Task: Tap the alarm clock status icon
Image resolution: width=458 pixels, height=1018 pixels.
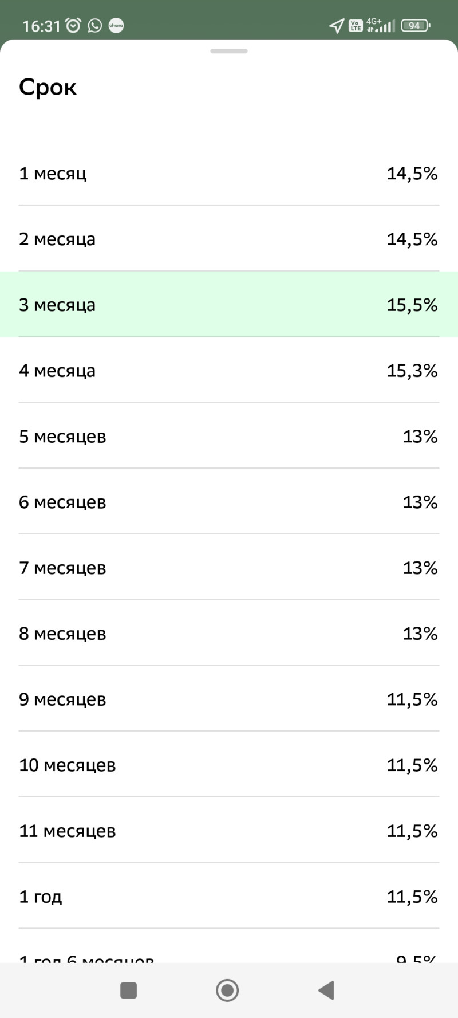Action: [73, 26]
